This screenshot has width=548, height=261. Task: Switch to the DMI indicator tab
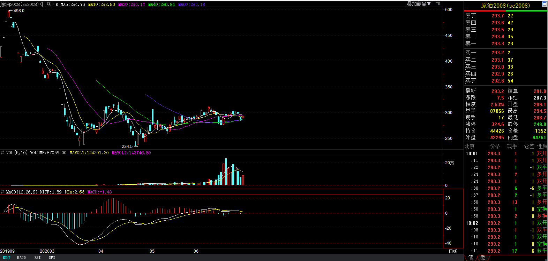click(x=52, y=258)
